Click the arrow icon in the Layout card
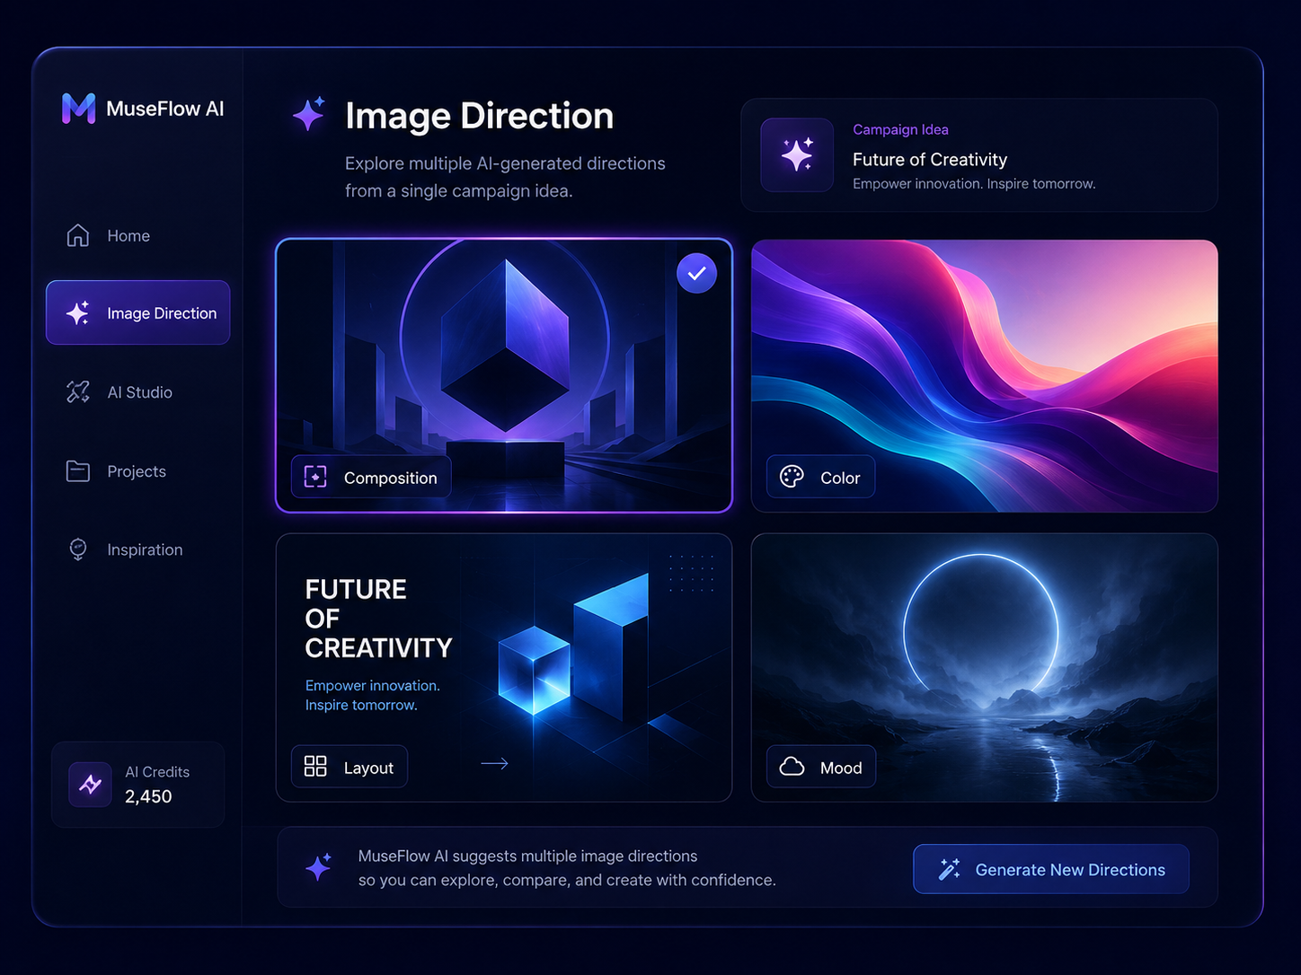 point(495,764)
